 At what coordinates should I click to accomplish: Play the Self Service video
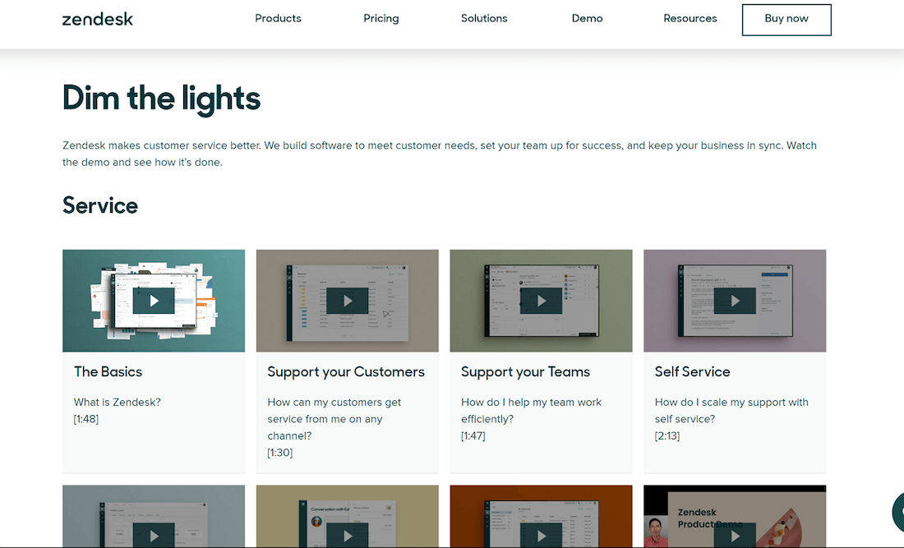[735, 301]
